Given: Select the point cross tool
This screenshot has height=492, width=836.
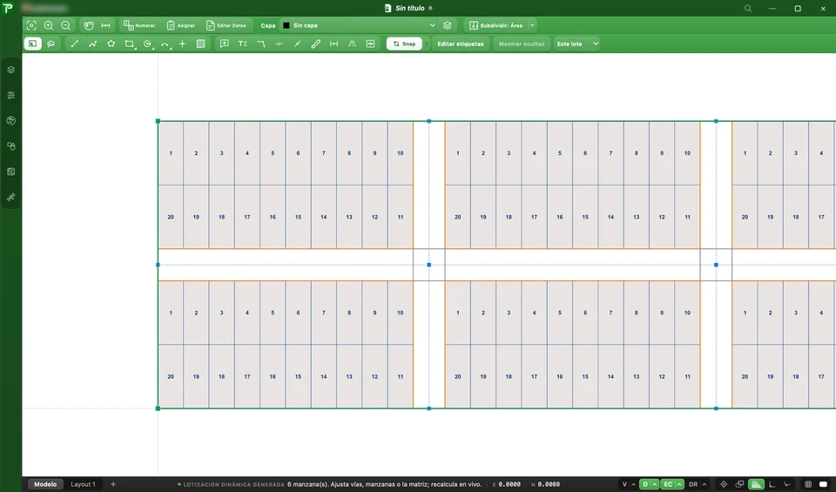Looking at the screenshot, I should coord(182,44).
